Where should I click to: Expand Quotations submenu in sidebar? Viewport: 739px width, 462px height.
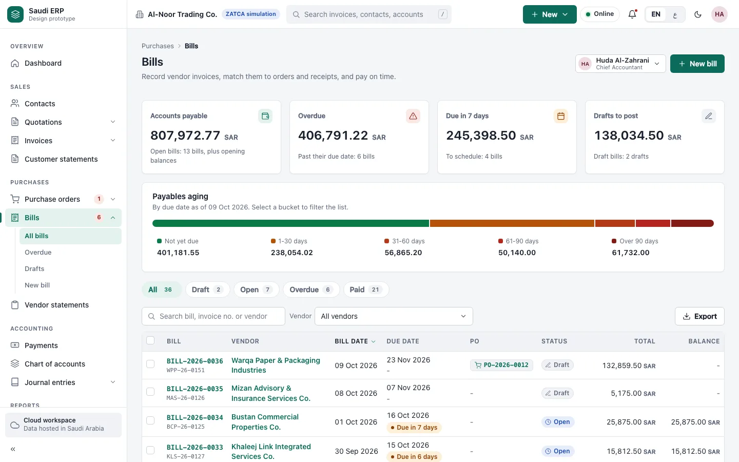tap(113, 122)
